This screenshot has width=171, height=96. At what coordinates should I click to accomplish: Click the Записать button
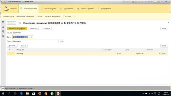pos(33,29)
